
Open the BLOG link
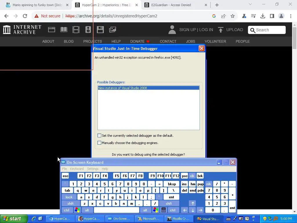tap(68, 41)
